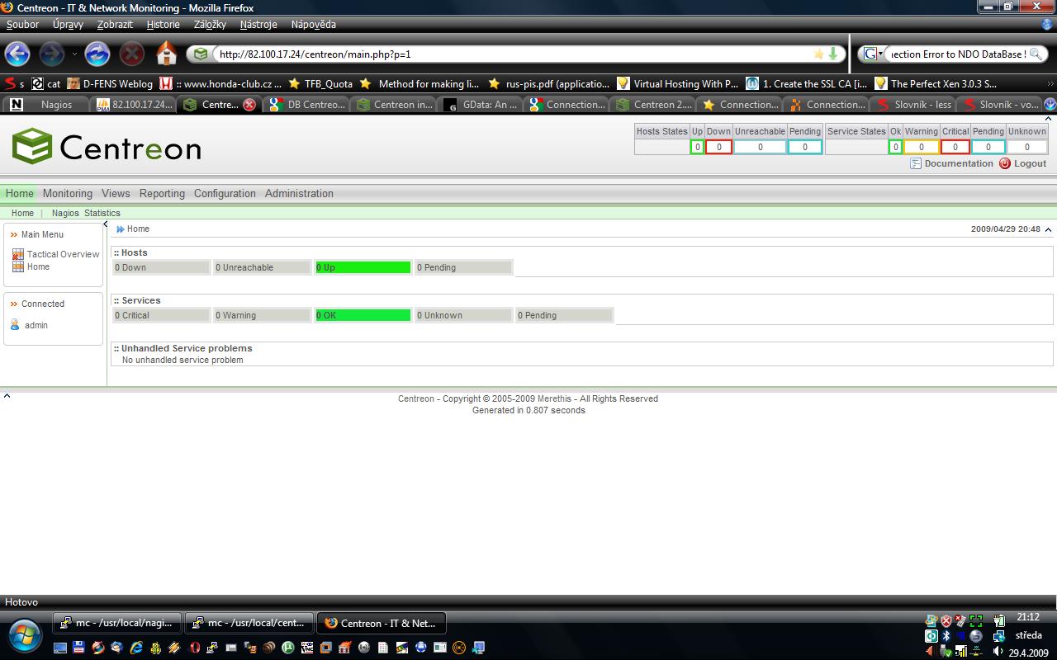Open the back/forward history dropdown arrow
Image resolution: width=1057 pixels, height=660 pixels.
74,54
